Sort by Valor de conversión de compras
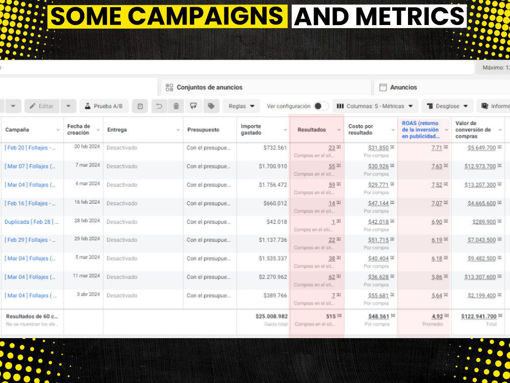This screenshot has width=510, height=383. tap(478, 130)
